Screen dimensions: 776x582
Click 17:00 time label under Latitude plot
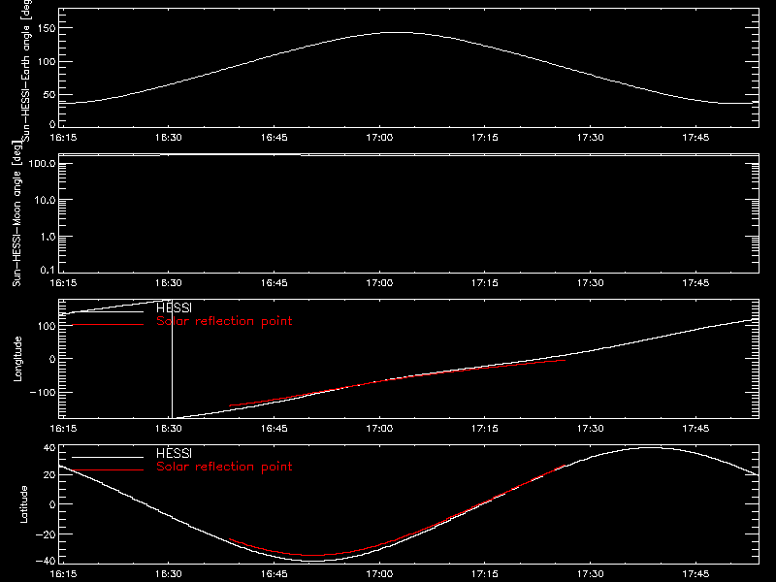point(379,574)
